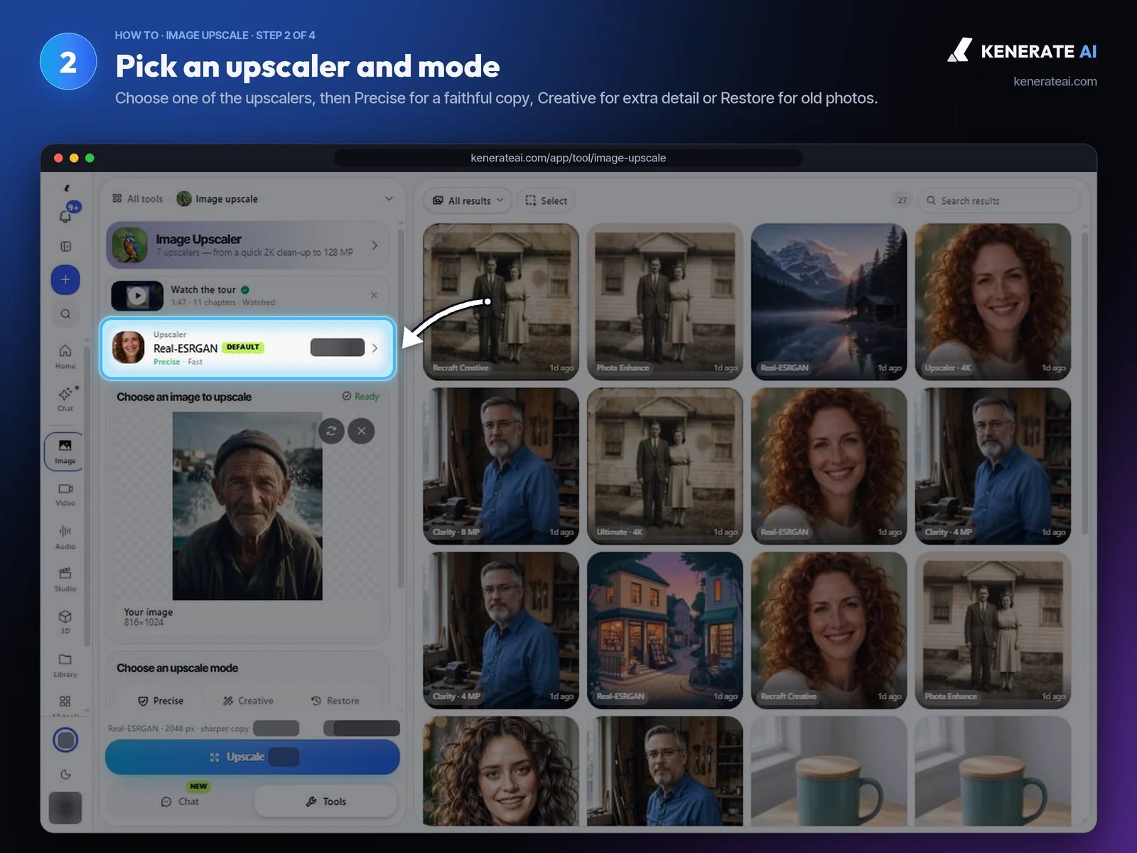Open the Recraft Creative vintage couple result
1137x853 pixels.
[501, 302]
